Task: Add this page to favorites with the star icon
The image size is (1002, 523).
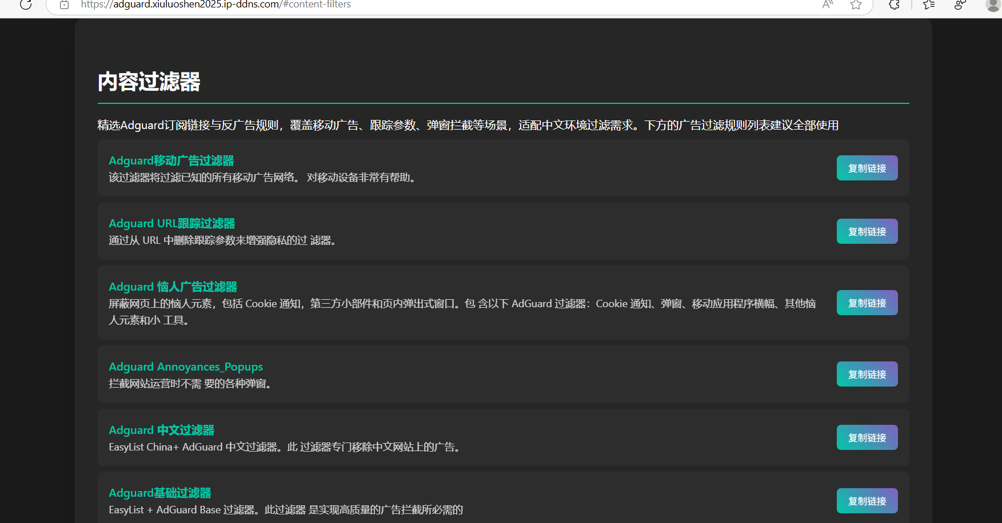Action: tap(855, 5)
